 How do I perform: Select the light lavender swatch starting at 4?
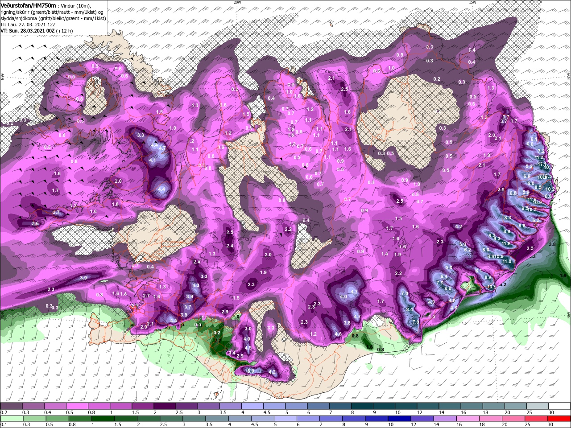[252, 406]
